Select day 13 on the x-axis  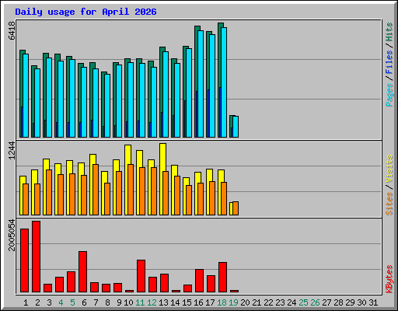click(x=163, y=302)
